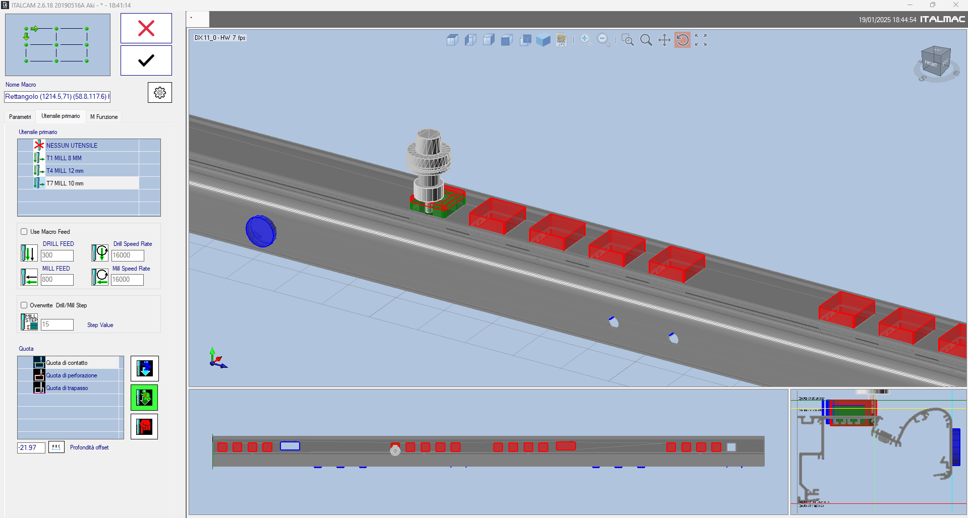
Task: Click the green turtle slow plunge icon
Action: point(144,398)
